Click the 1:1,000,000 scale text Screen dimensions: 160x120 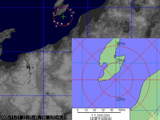point(101,116)
